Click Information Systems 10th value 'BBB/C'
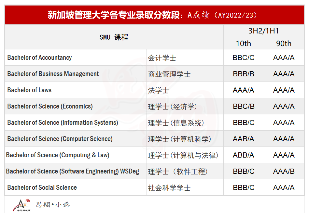Viewport: 309px width, 218px height. 244,123
